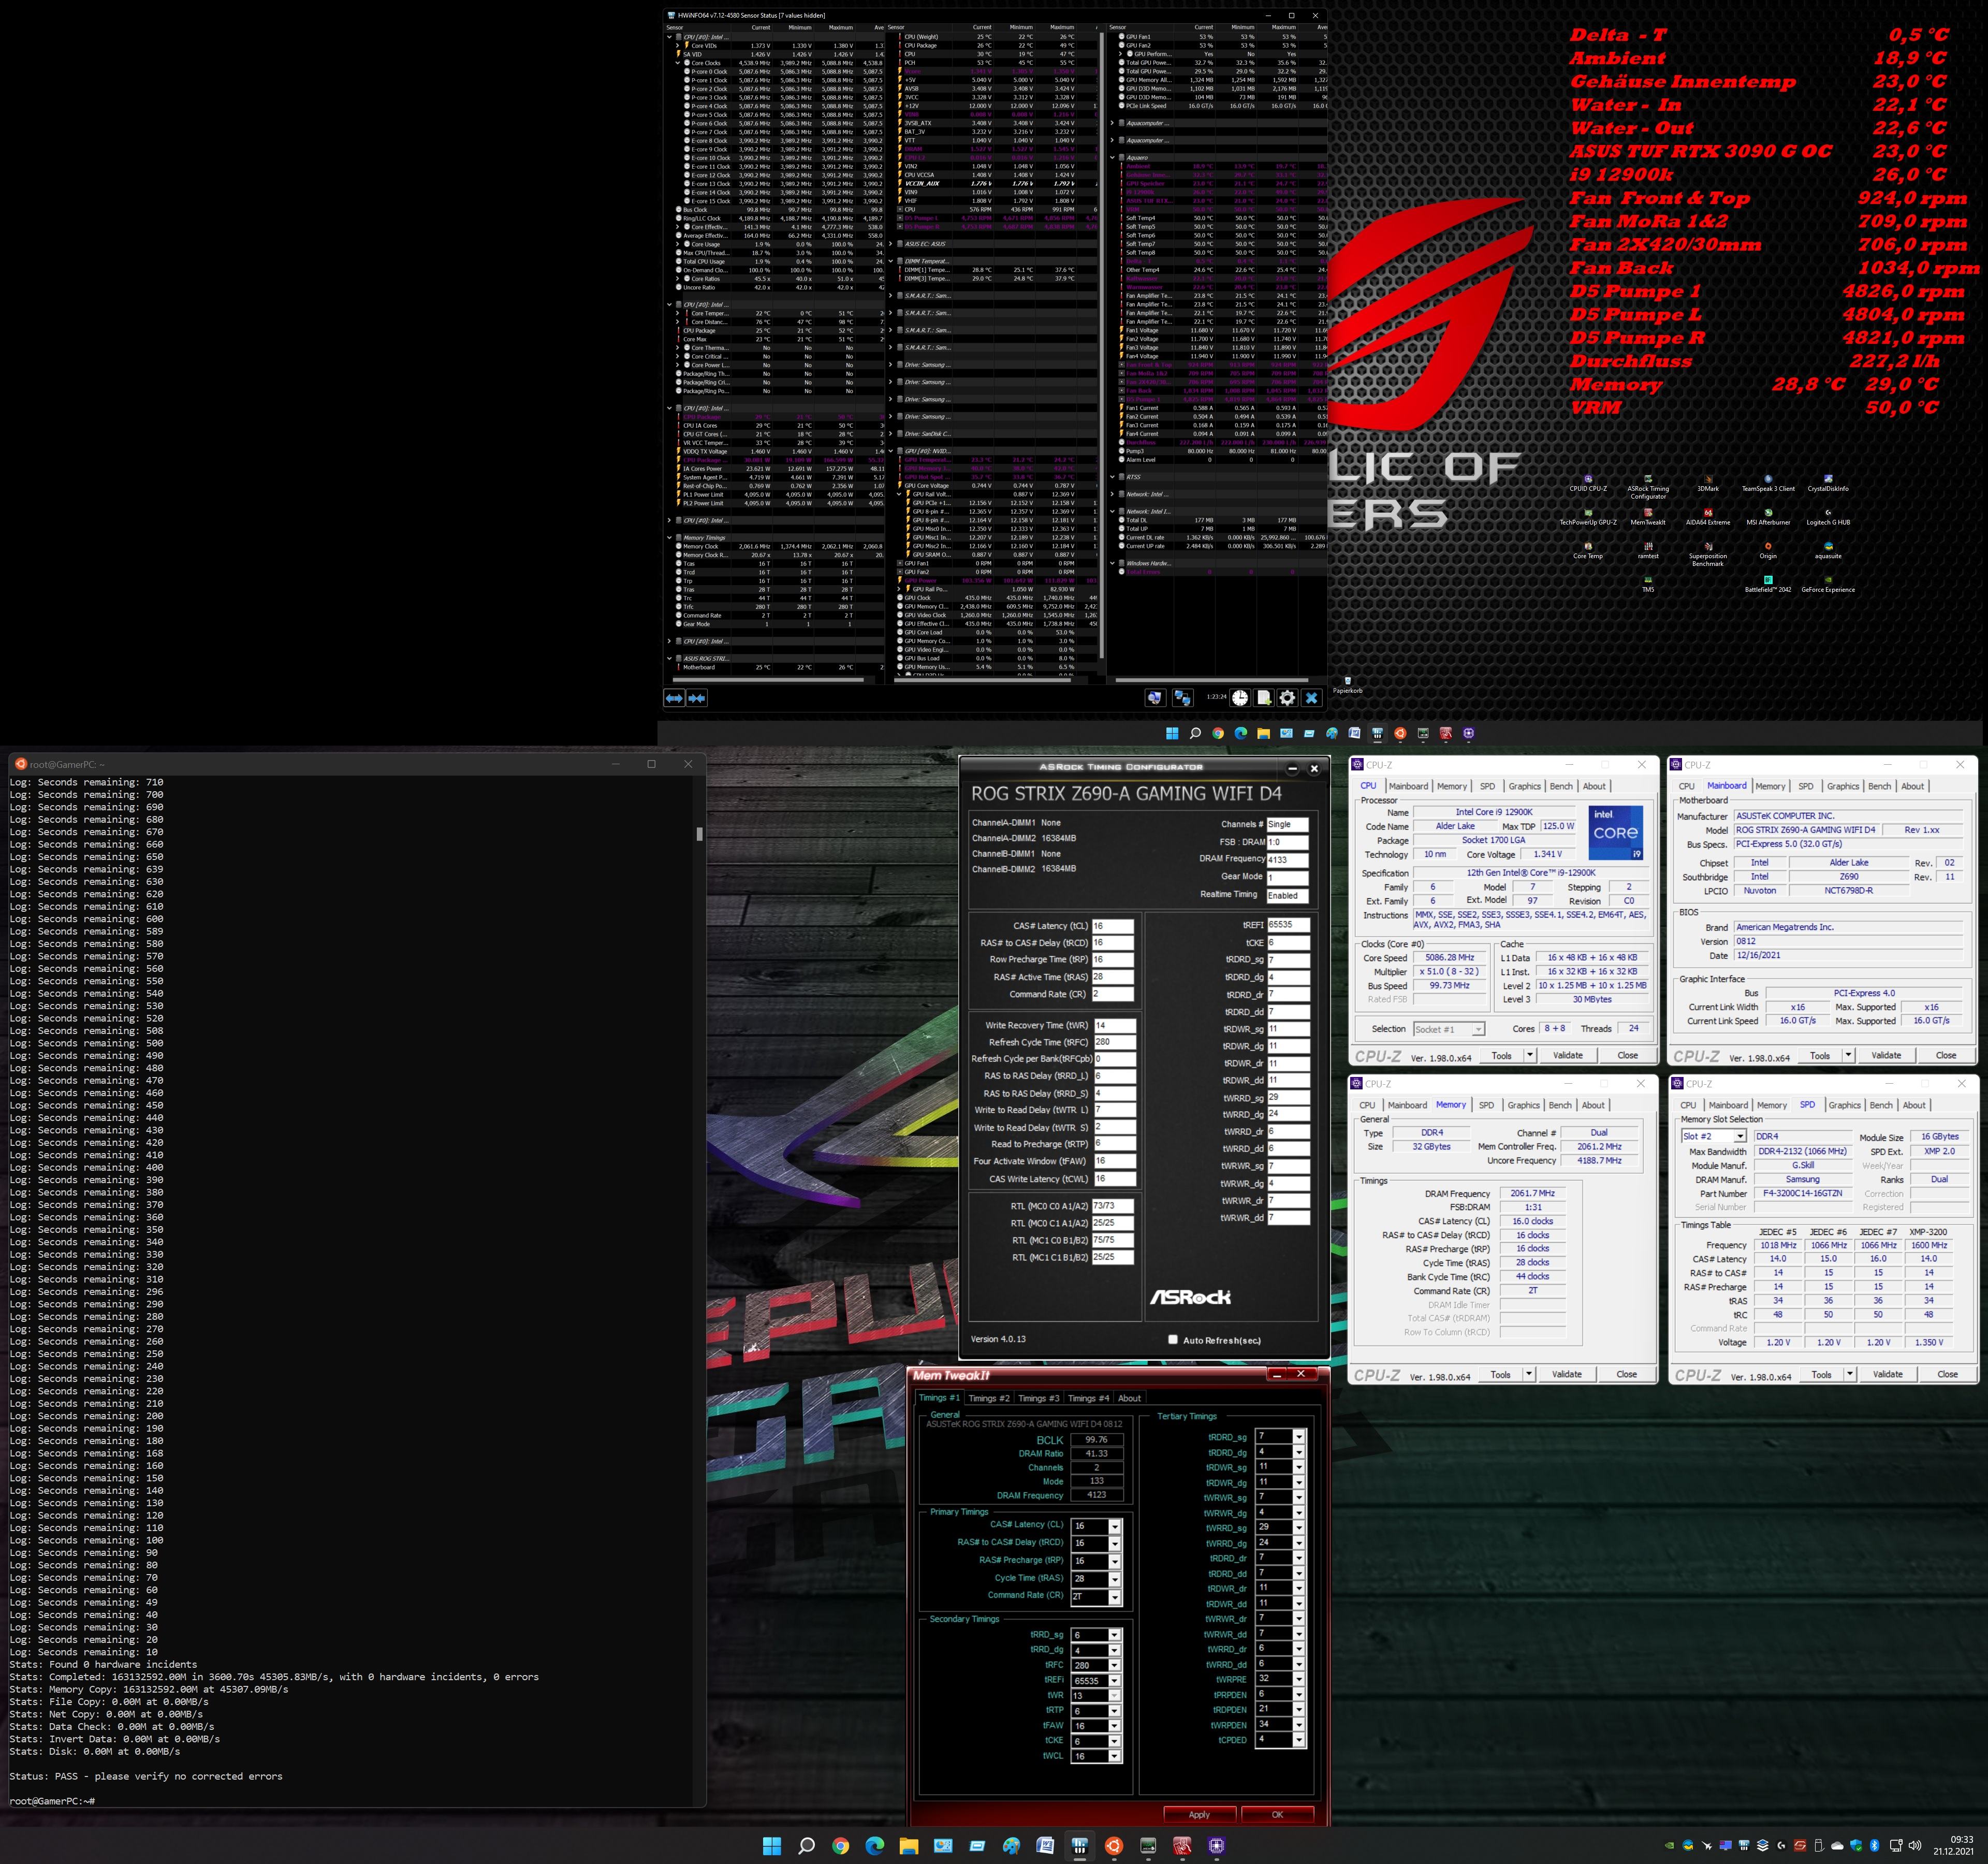Viewport: 1988px width, 1864px height.
Task: Open MSI Afterburner desktop shortcut
Action: pos(1768,516)
